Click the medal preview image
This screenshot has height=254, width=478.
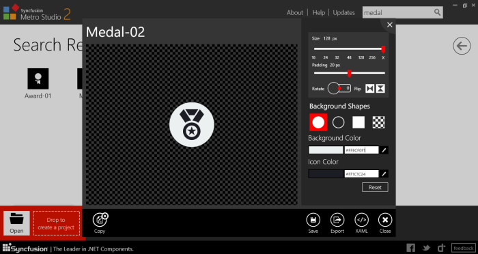click(191, 124)
